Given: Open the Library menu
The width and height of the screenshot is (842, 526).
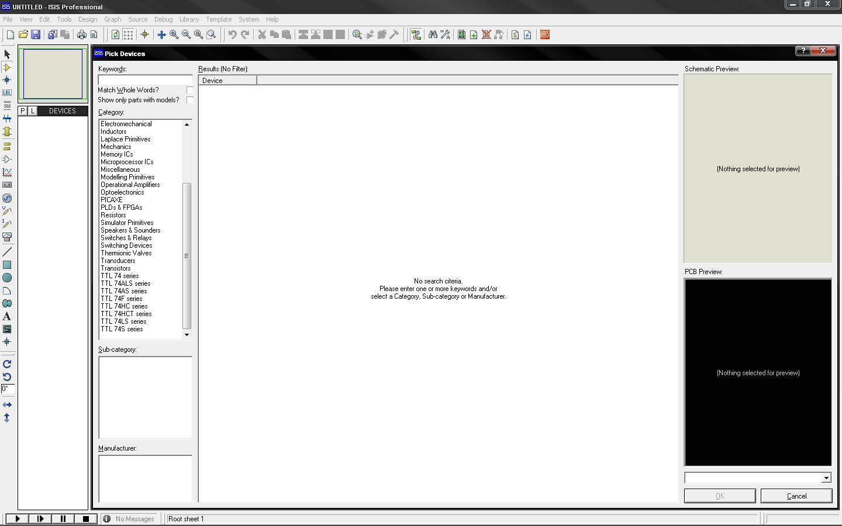Looking at the screenshot, I should point(189,19).
